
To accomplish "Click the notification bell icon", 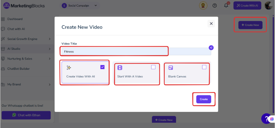I will (226, 5).
